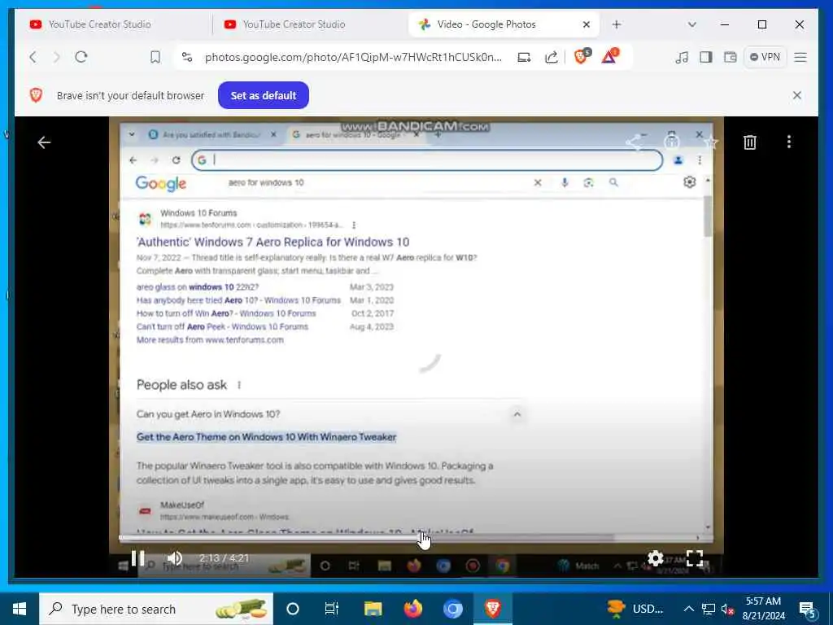
Task: Open Task View on taskbar
Action: click(x=332, y=609)
